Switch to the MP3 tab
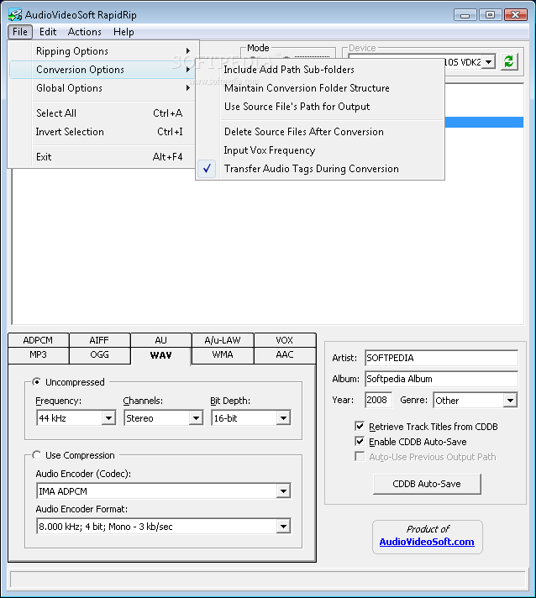The width and height of the screenshot is (536, 598). [38, 354]
